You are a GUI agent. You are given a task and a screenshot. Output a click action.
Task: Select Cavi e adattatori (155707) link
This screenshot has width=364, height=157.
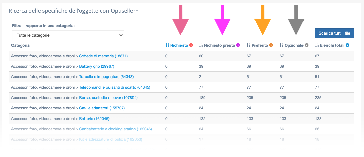[x=102, y=108]
